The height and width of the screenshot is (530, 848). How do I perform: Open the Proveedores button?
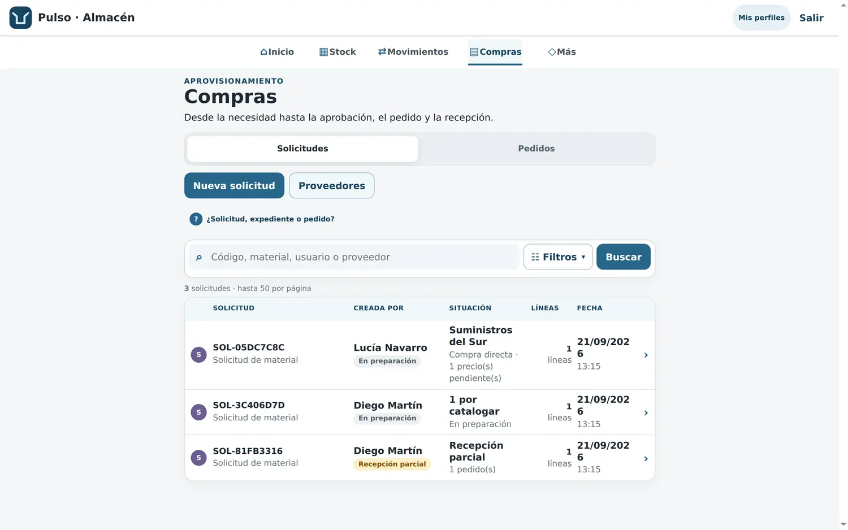[332, 185]
